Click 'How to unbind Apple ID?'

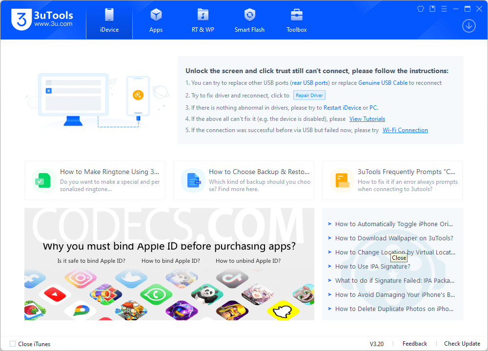[248, 260]
